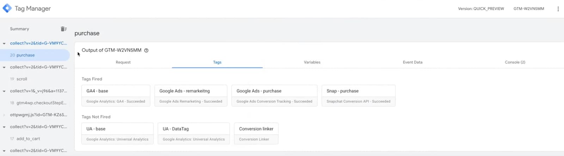Click Google Ads Conversion Tracking - Succeeded text
564x156 pixels.
coord(274,101)
